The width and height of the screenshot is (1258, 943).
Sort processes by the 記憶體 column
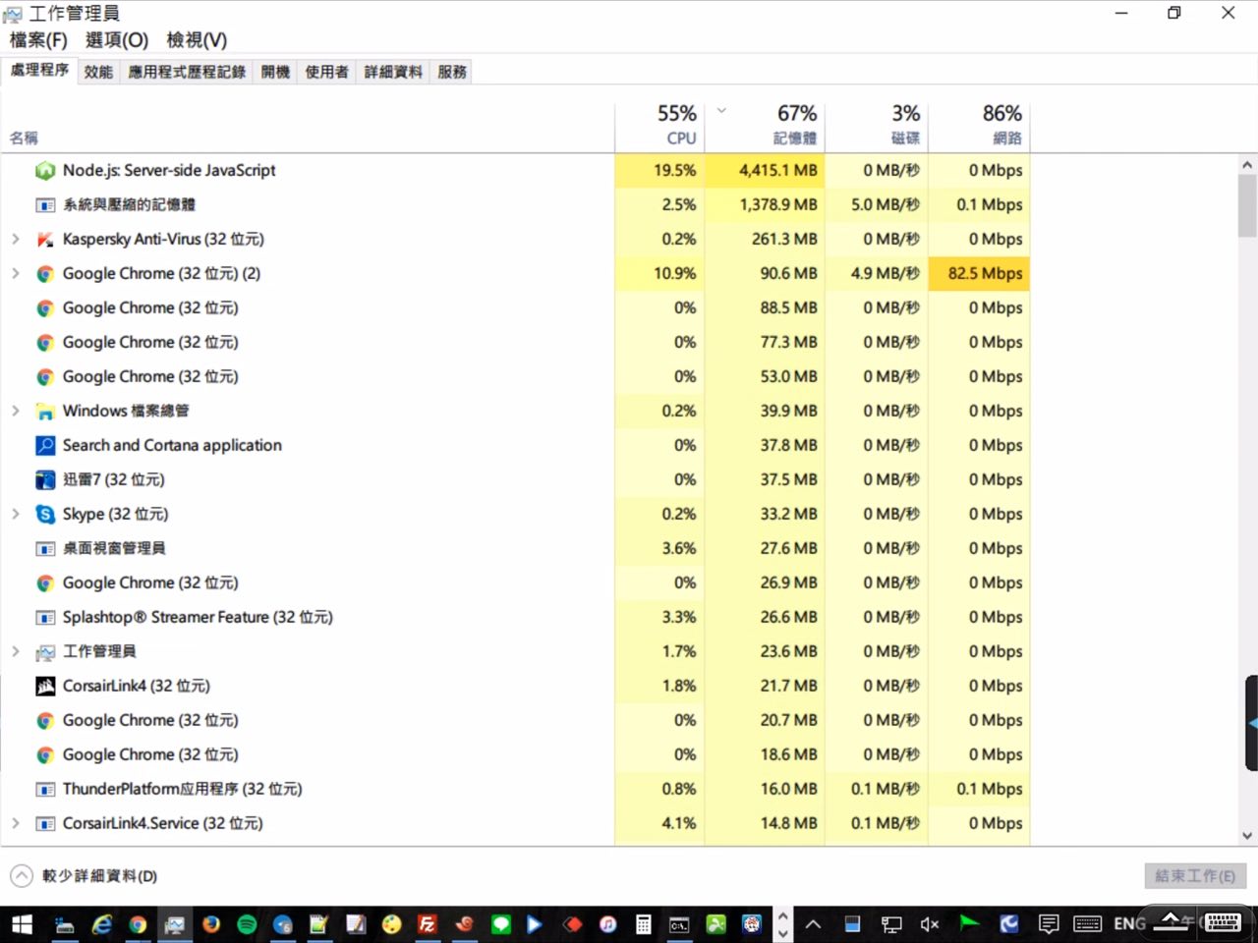(x=765, y=127)
